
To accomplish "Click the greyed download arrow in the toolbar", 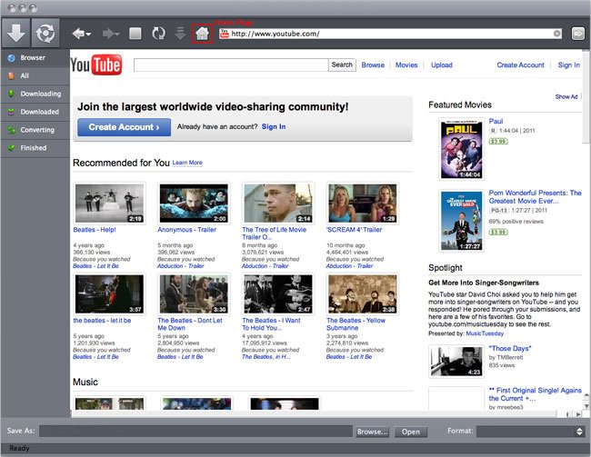I will (180, 34).
